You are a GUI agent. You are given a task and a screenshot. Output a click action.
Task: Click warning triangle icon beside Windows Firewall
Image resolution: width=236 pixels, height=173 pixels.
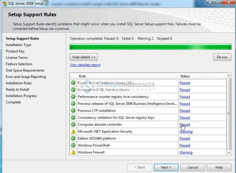tap(73, 152)
